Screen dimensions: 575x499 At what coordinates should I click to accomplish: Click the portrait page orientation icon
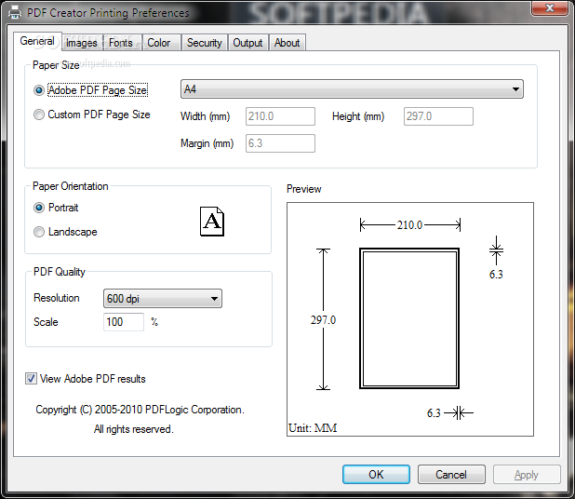click(212, 222)
